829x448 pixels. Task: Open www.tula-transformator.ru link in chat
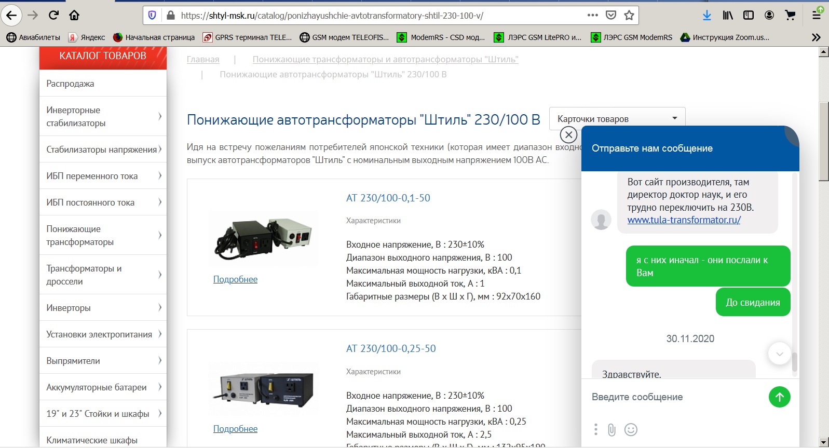tap(684, 220)
